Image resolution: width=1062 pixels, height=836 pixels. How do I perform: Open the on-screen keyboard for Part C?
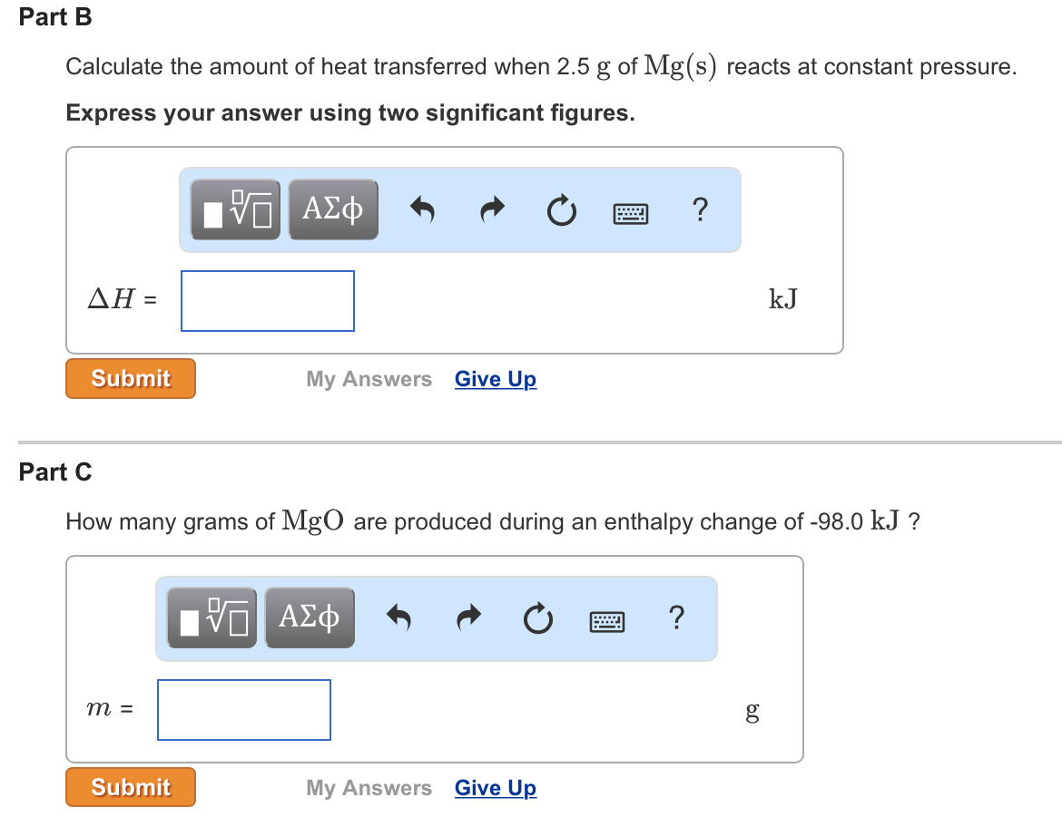[x=606, y=620]
